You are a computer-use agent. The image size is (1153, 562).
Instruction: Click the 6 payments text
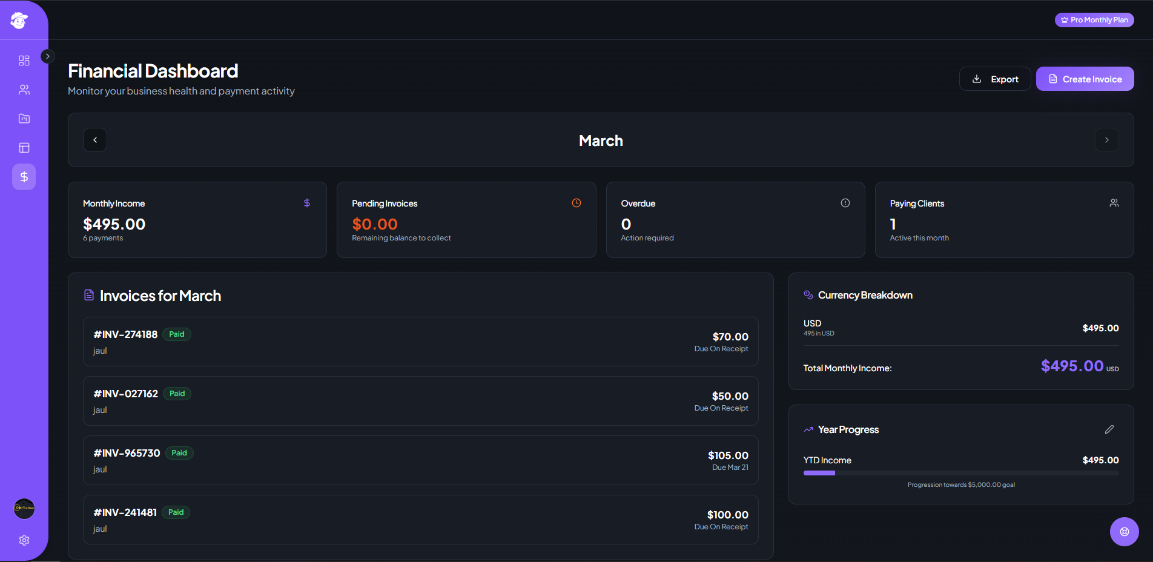click(x=103, y=238)
